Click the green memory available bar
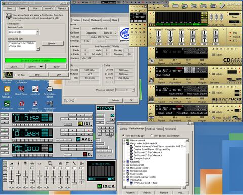This screenshot has width=243, height=195. coord(35,61)
